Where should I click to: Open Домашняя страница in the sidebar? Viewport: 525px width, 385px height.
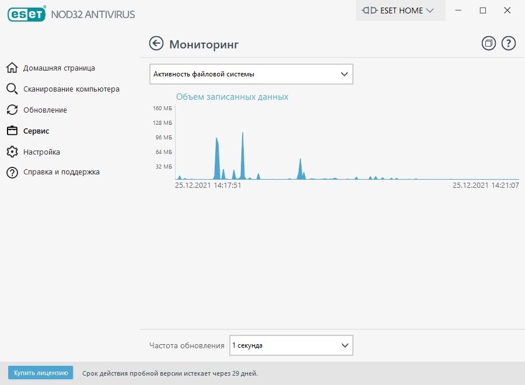[59, 68]
